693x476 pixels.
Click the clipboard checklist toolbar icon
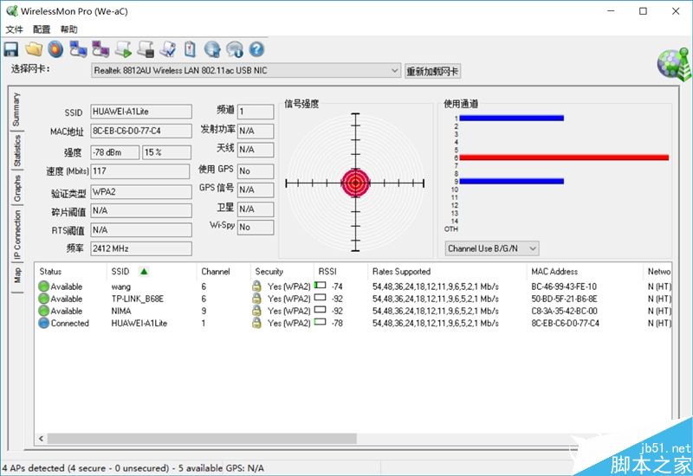190,49
